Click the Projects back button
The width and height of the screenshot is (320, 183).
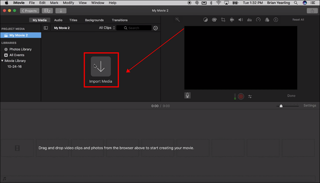click(x=30, y=11)
